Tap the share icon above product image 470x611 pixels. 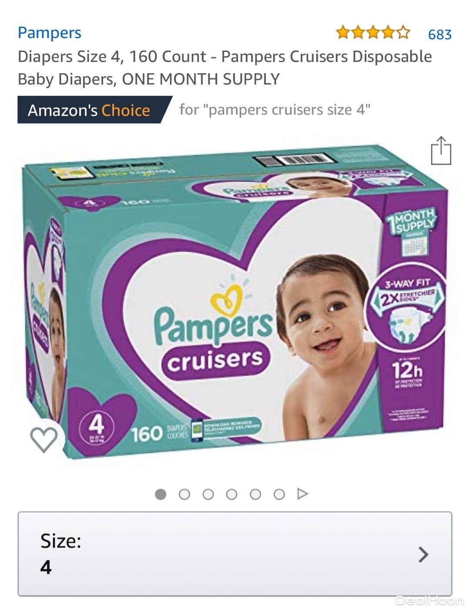tap(441, 151)
